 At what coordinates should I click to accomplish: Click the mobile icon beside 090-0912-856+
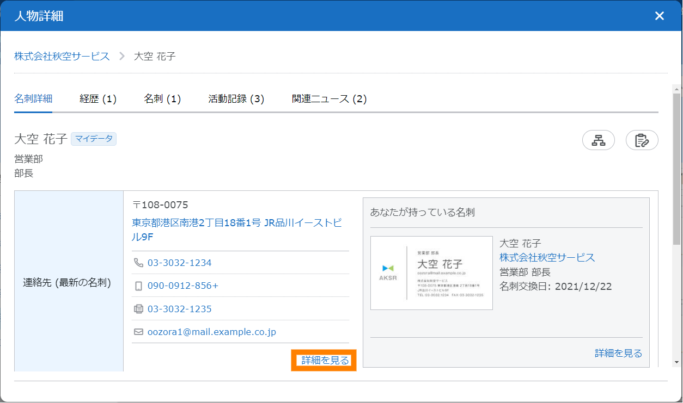(x=138, y=286)
